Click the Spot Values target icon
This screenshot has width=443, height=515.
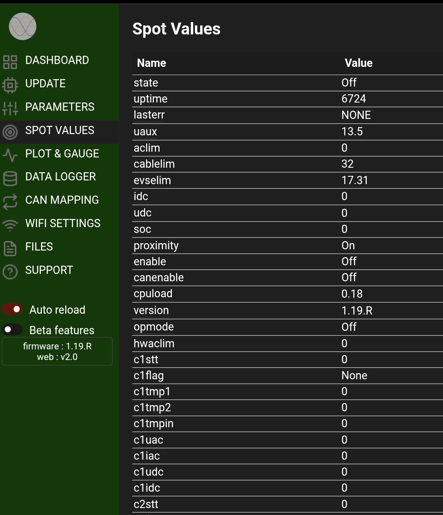pyautogui.click(x=10, y=132)
